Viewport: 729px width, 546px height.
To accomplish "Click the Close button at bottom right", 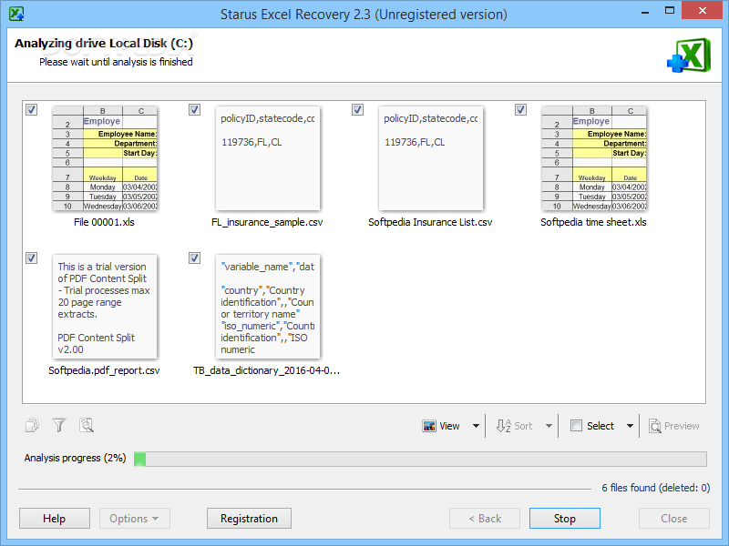I will (674, 518).
